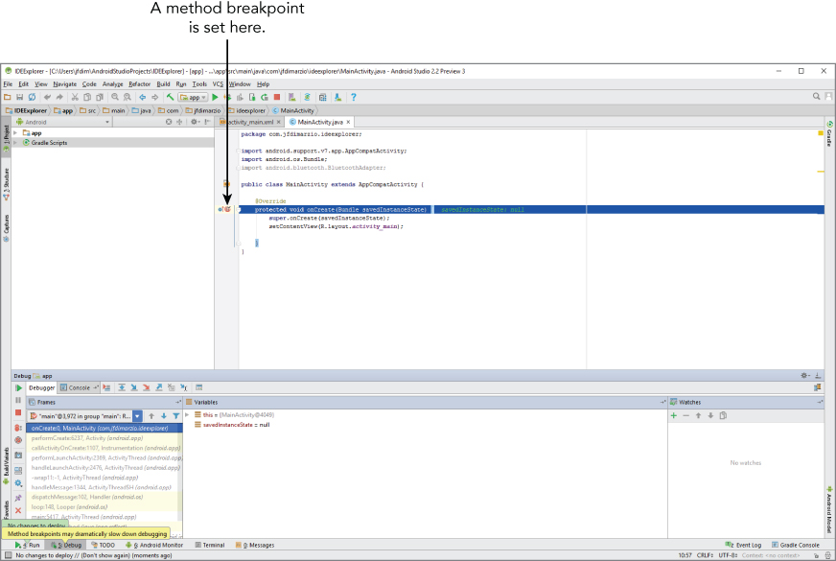Step over the current line

point(122,387)
